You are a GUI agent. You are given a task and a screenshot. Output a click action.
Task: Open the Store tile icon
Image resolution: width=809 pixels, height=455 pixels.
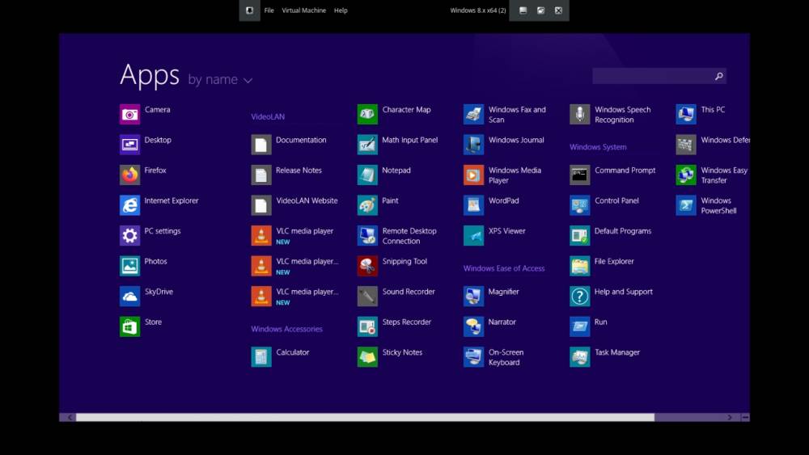[129, 327]
